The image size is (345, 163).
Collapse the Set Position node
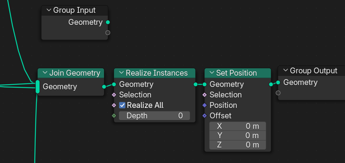[212, 73]
